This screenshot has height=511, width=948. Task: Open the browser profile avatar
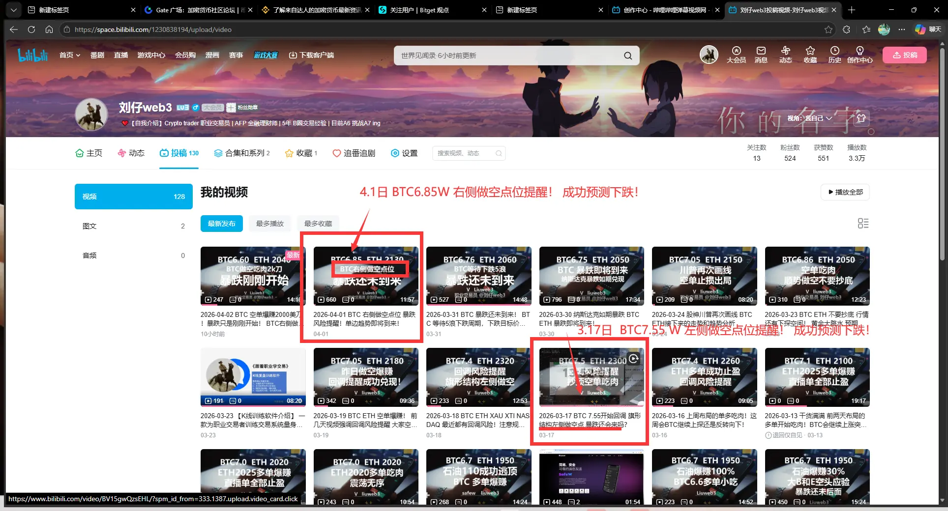point(884,29)
